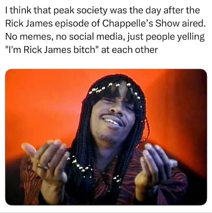Viewport: 212px width, 213px height.
Task: Click the gold ring on the hand
Action: 43,166
